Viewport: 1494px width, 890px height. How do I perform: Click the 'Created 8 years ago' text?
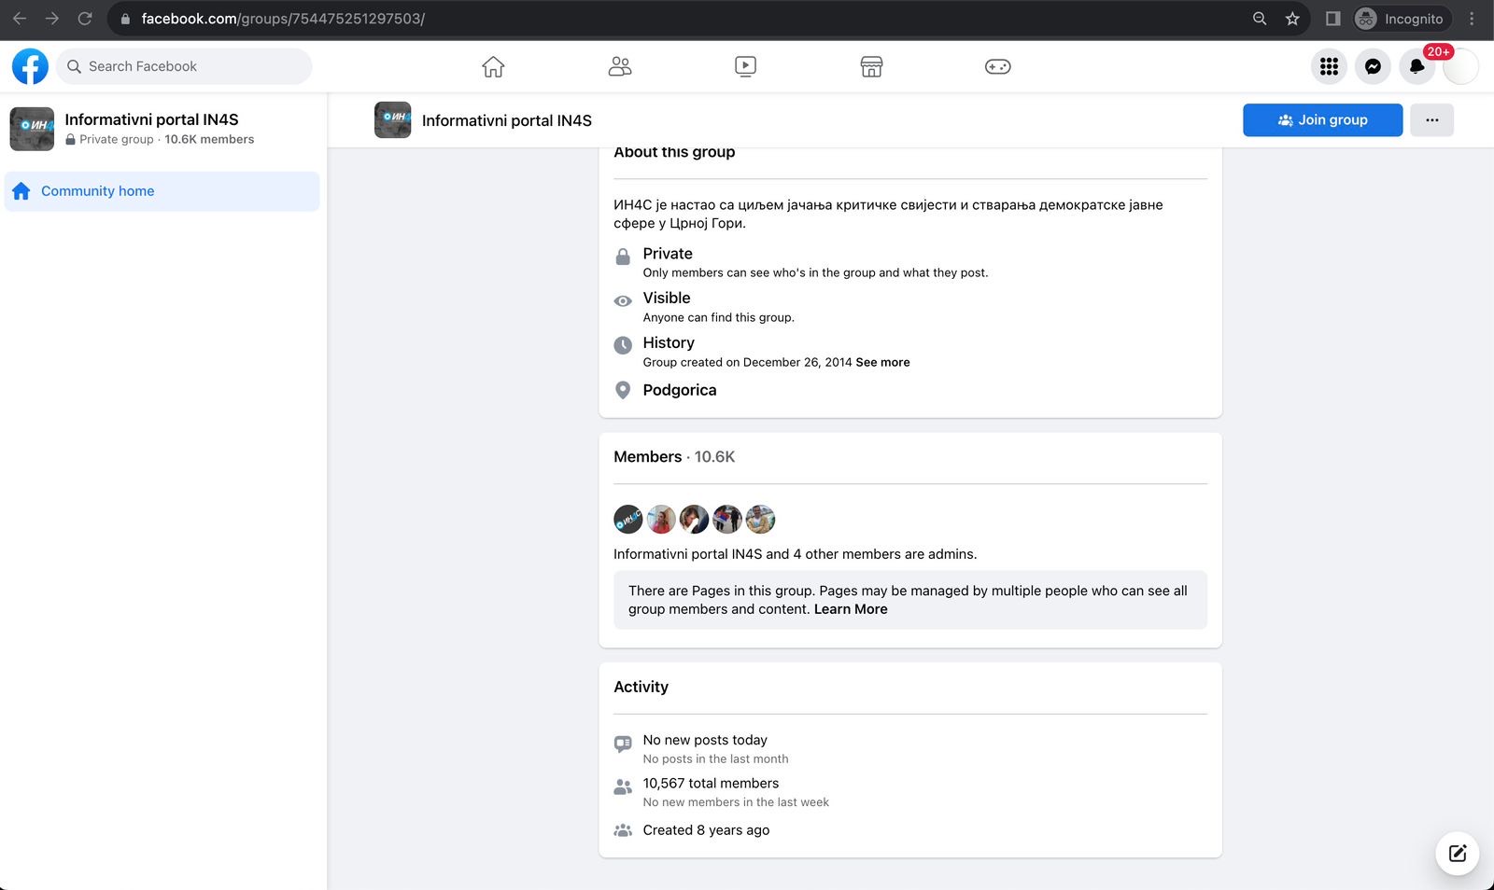click(x=706, y=830)
